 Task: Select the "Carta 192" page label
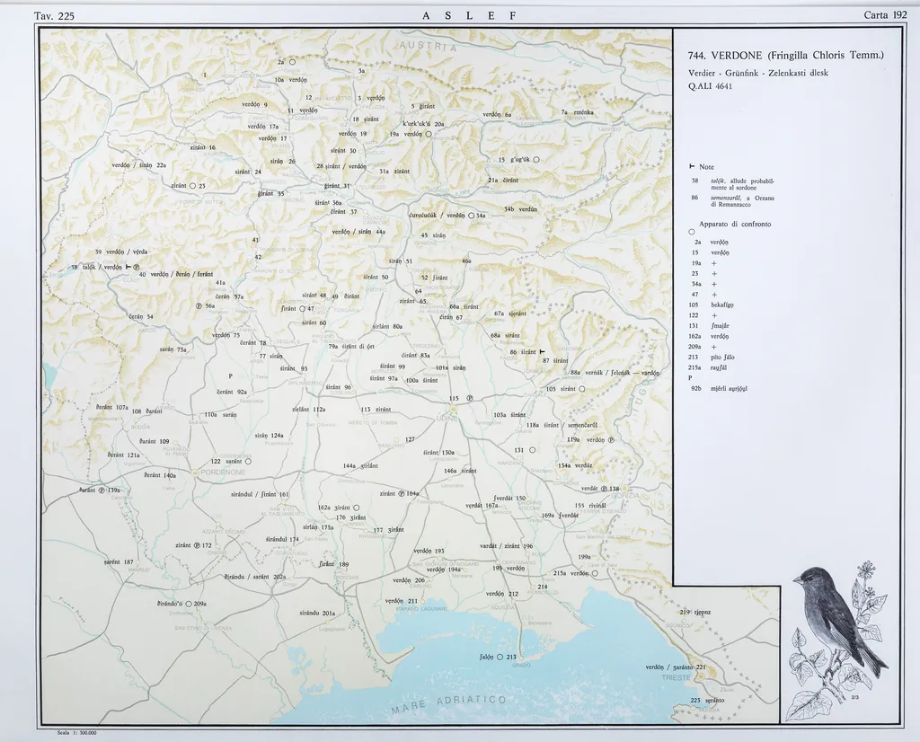click(885, 14)
